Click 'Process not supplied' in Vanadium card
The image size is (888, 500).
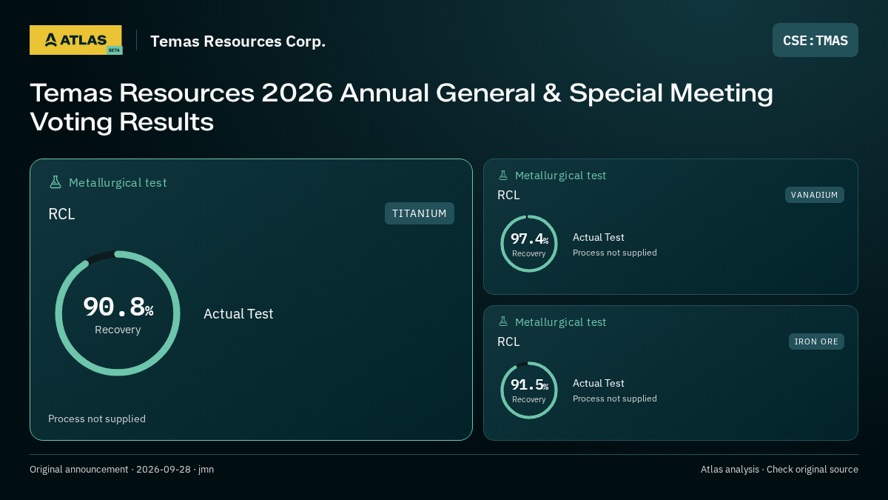(615, 253)
